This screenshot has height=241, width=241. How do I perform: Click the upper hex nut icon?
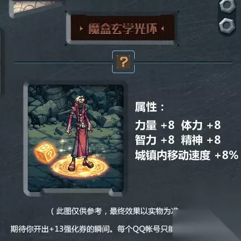coord(227,5)
